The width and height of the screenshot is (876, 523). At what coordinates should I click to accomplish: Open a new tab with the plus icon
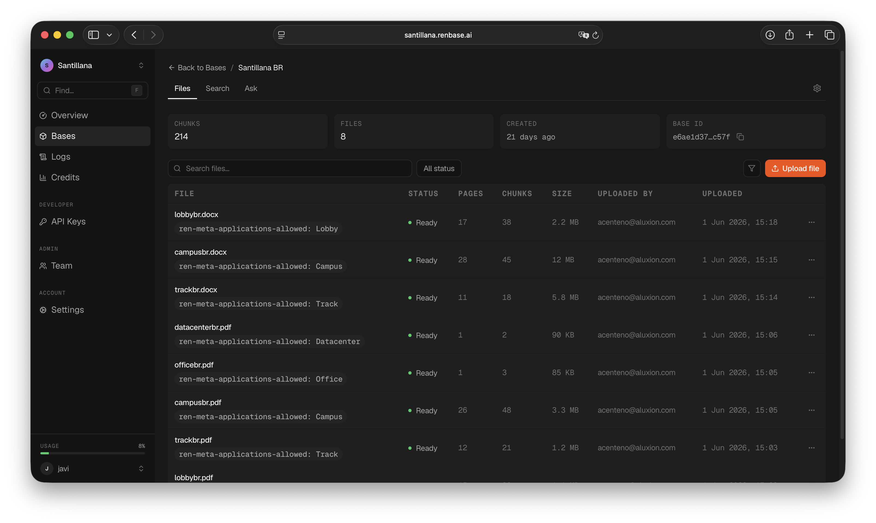(809, 35)
